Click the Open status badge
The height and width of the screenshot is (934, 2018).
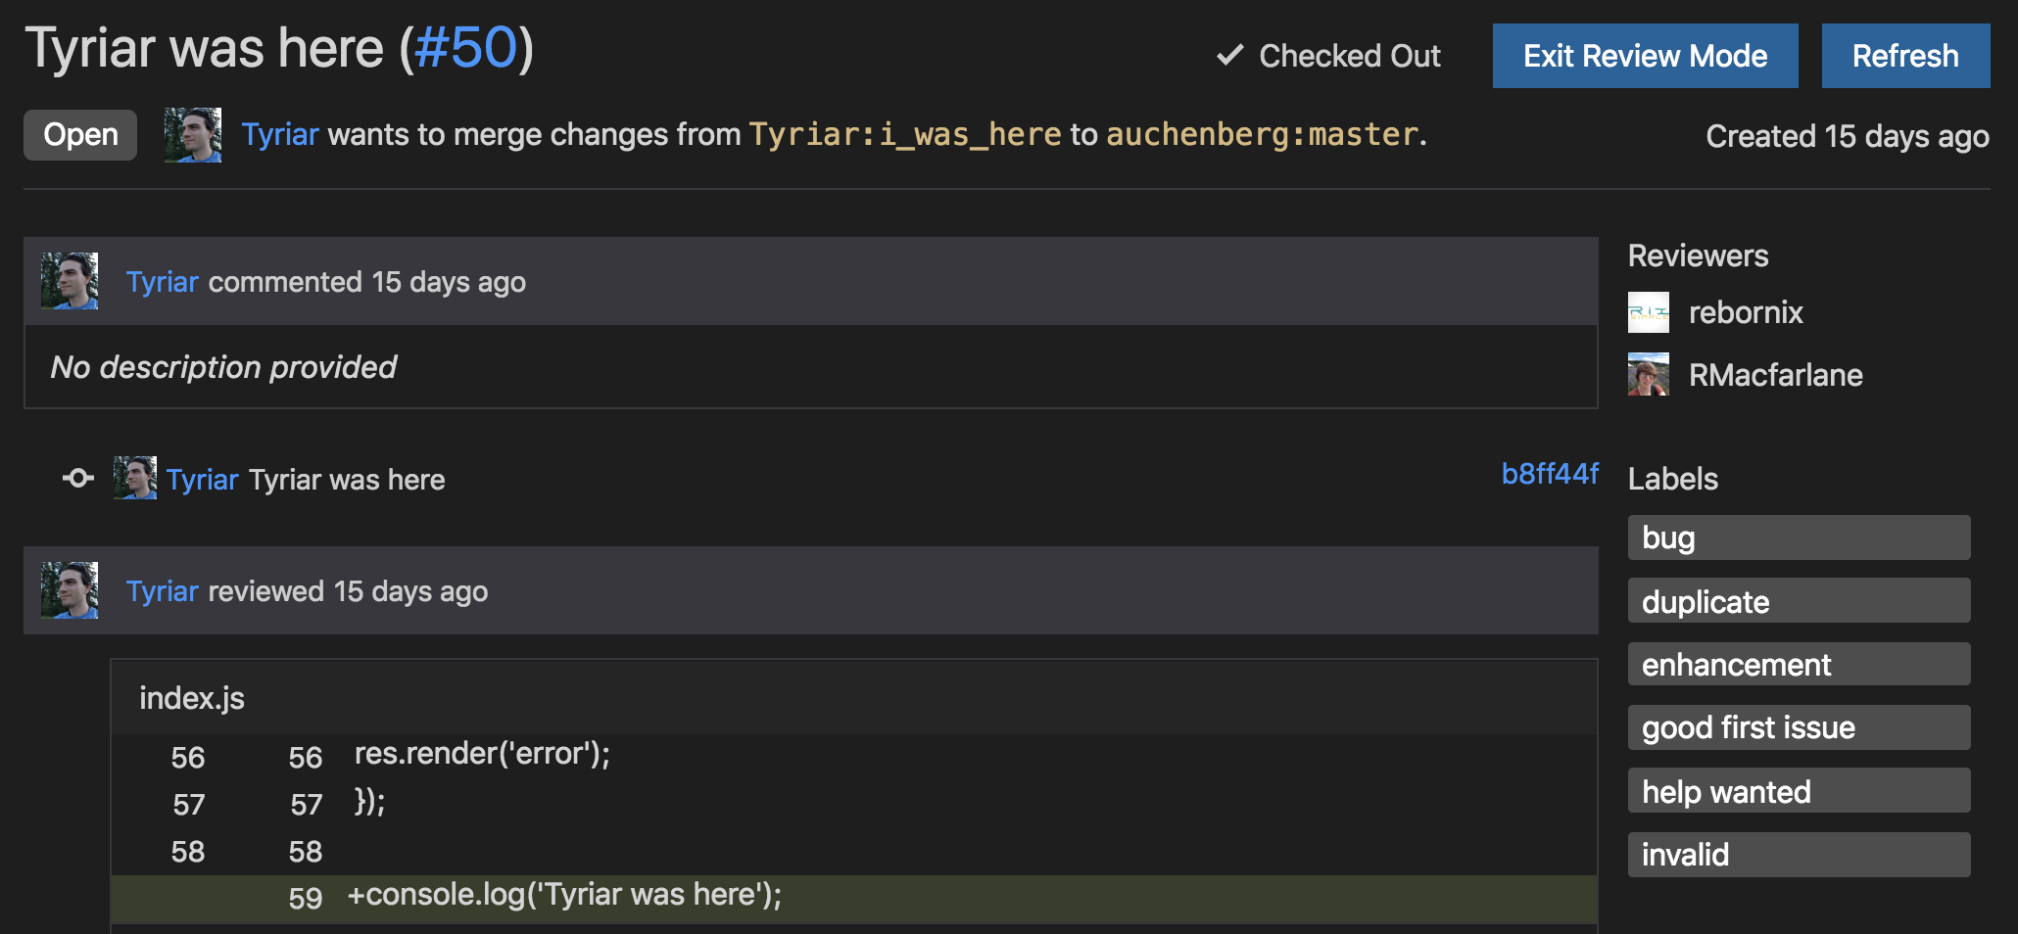pyautogui.click(x=80, y=135)
